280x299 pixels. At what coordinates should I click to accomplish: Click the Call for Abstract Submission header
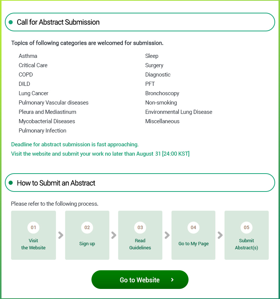tap(58, 22)
